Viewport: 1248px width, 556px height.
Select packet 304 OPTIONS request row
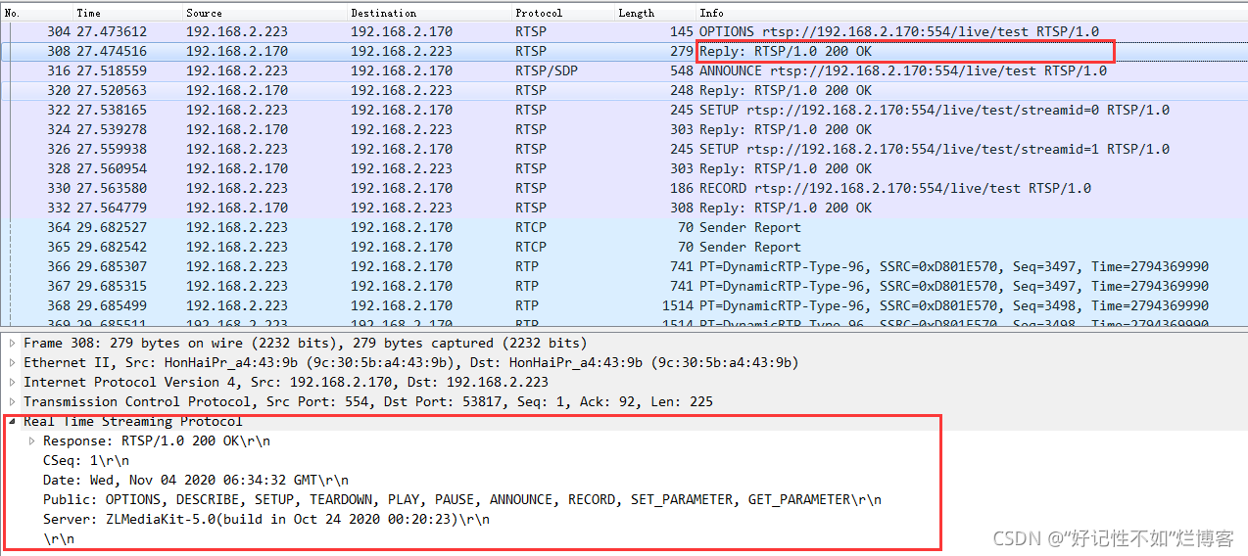[624, 31]
